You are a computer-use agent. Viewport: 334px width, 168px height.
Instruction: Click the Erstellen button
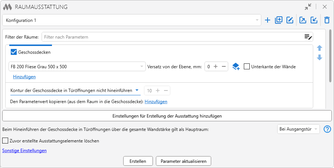click(x=138, y=161)
